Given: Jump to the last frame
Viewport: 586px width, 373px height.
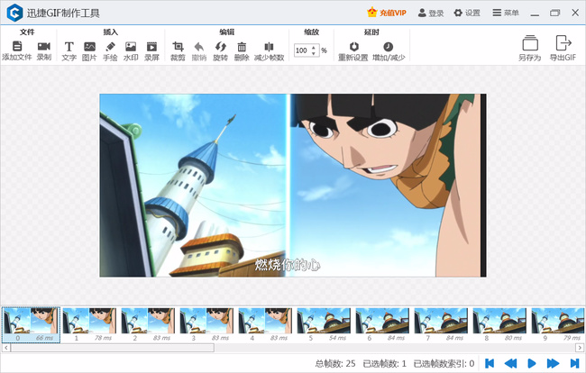Looking at the screenshot, I should coord(574,363).
